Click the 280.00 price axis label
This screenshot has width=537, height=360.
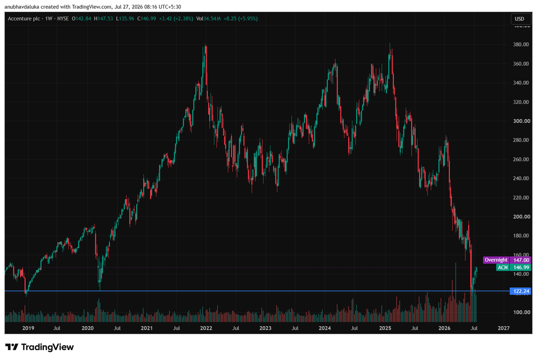pos(521,140)
